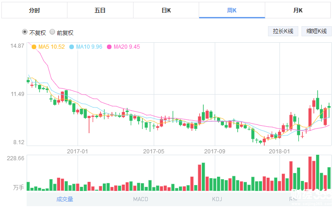Click the orange MA5 legend dot
The width and height of the screenshot is (335, 208).
point(34,47)
